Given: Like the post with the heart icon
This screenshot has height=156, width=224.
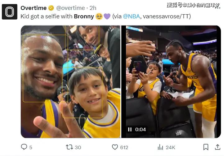Looking at the screenshot, I should (x=115, y=147).
